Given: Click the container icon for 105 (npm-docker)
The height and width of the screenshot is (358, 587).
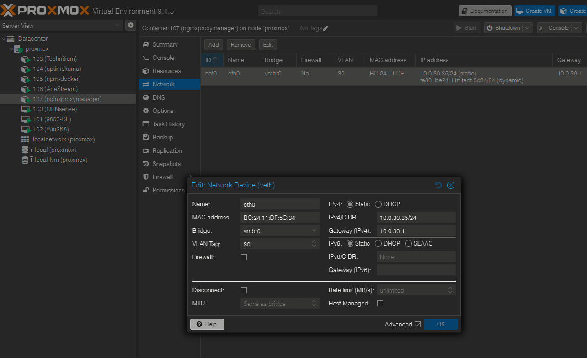Looking at the screenshot, I should [x=26, y=79].
